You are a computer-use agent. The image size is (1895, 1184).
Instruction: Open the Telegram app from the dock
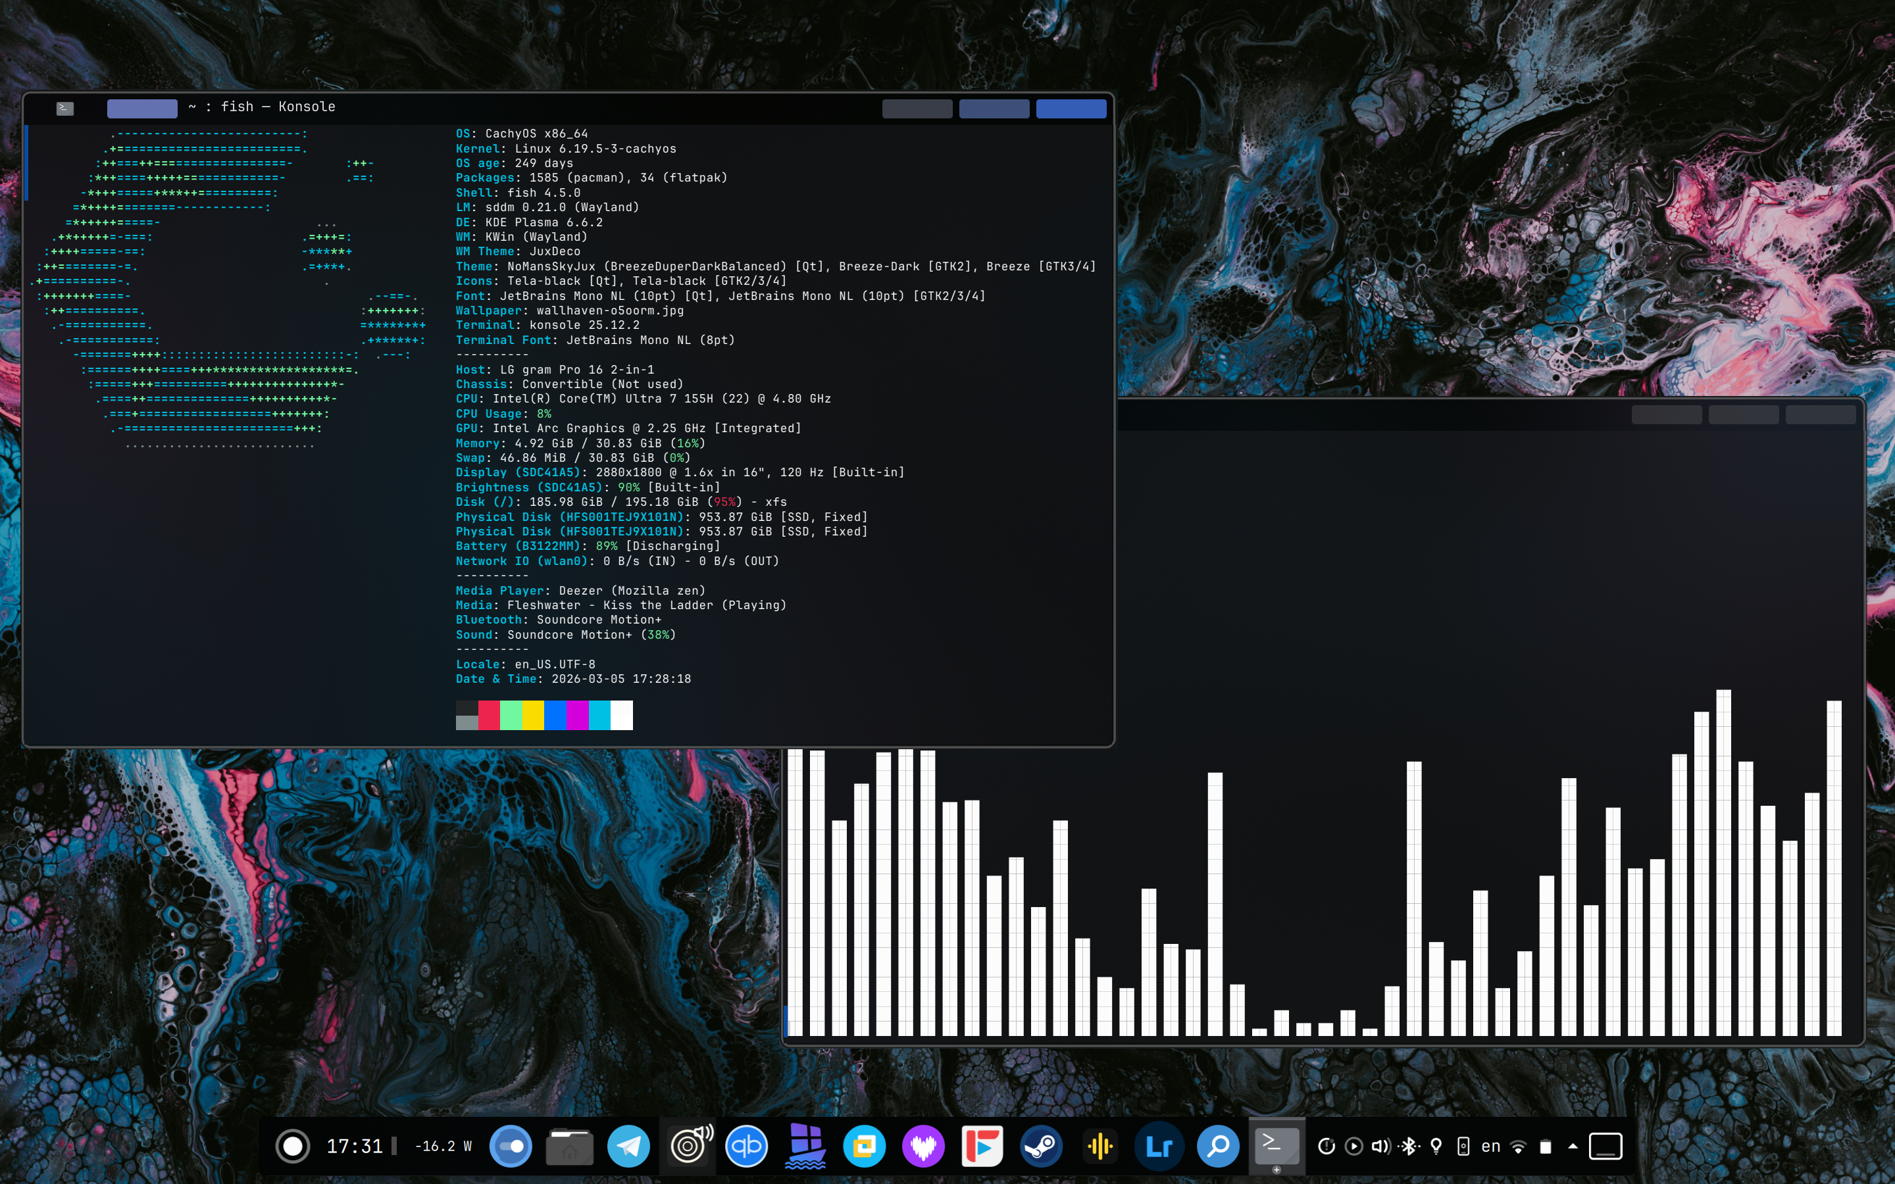[x=628, y=1147]
